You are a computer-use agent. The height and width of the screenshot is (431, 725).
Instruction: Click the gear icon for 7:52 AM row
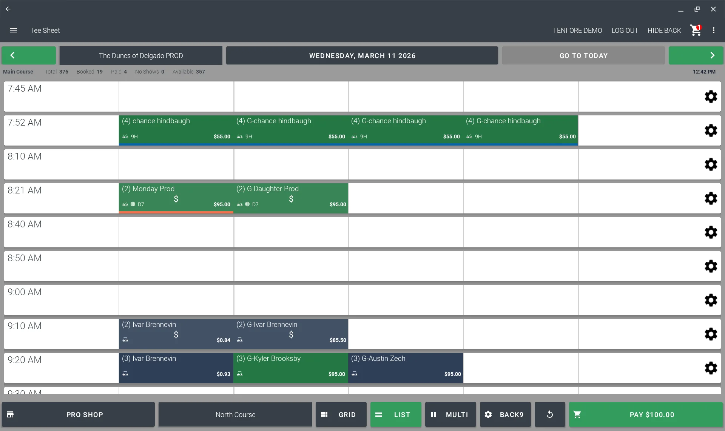(711, 130)
